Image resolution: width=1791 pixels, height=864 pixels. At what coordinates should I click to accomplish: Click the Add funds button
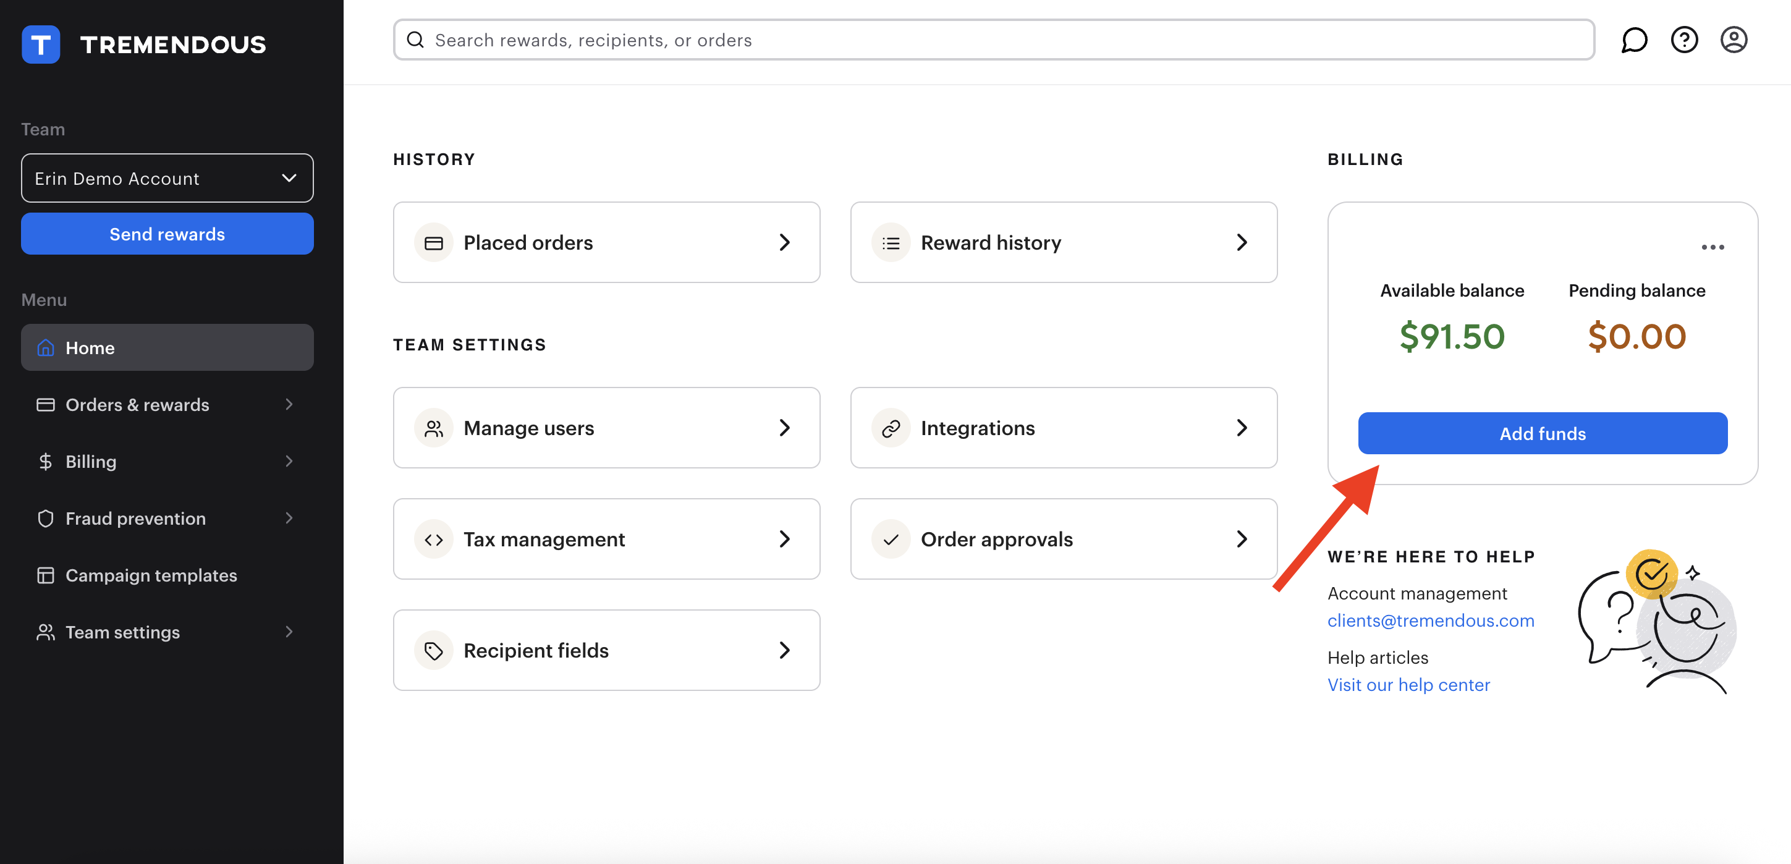1542,434
